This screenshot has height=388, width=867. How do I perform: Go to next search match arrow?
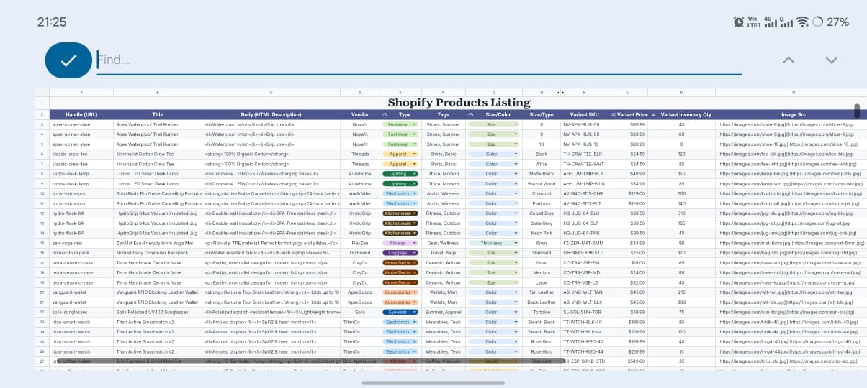coord(831,60)
